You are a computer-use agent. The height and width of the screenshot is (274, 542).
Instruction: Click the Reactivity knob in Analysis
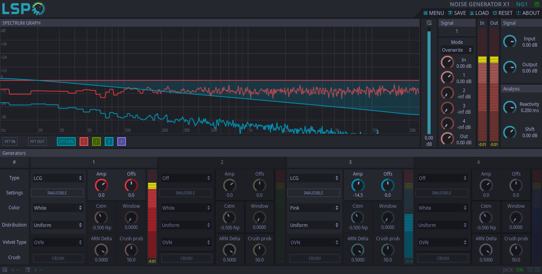point(510,107)
